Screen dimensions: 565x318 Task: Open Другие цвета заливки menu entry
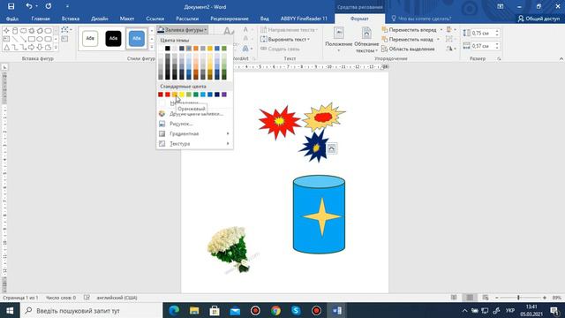(x=194, y=114)
